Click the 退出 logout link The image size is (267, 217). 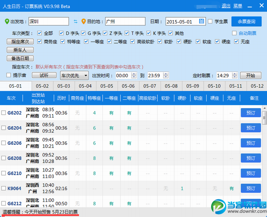click(226, 6)
